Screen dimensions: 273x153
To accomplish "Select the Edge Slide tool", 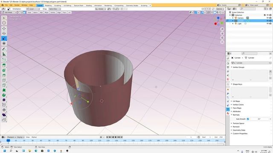I will (4, 105).
